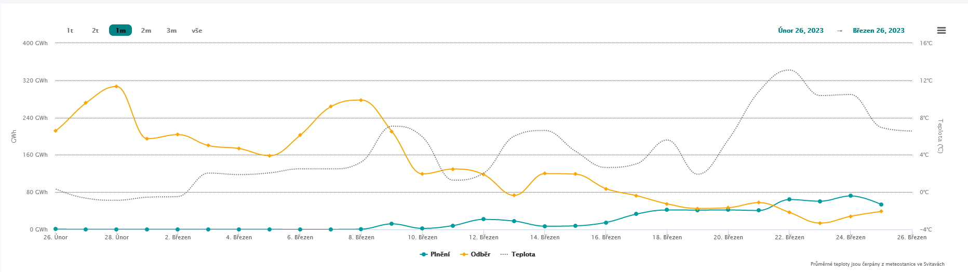
Task: Toggle the Plnění series in legend
Action: point(440,254)
